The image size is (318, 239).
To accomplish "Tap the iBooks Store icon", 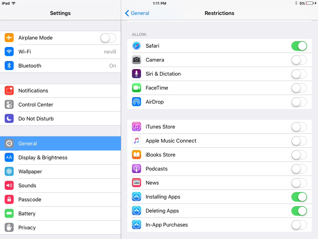I will pos(137,155).
